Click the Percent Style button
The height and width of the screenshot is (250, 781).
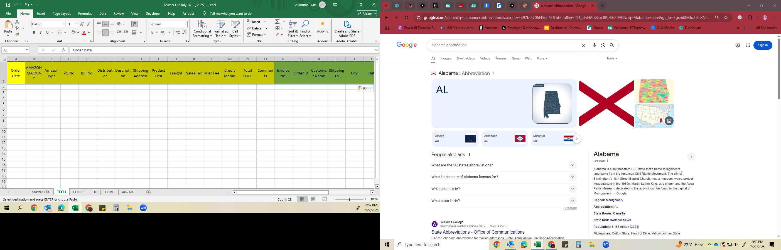(163, 32)
